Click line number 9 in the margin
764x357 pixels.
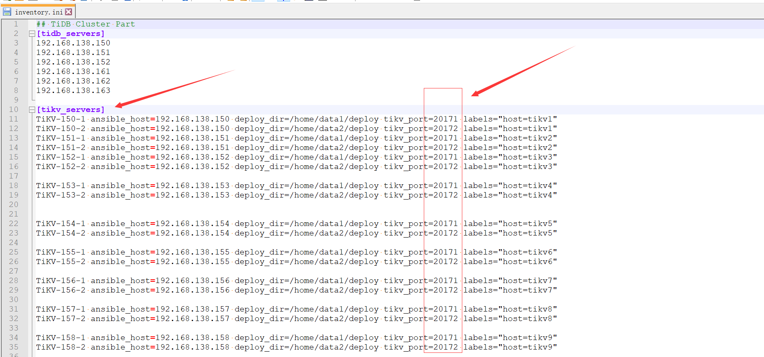coord(16,100)
